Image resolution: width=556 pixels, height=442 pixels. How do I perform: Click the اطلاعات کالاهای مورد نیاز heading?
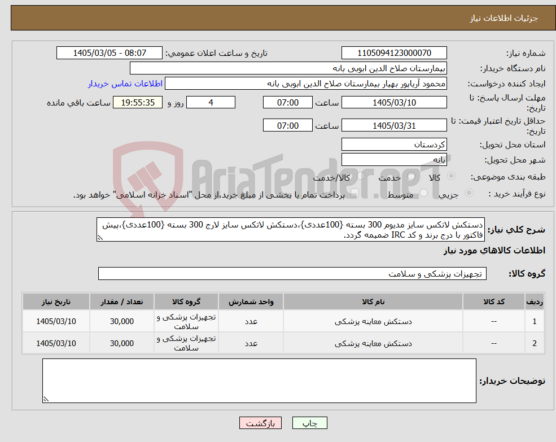click(x=494, y=251)
